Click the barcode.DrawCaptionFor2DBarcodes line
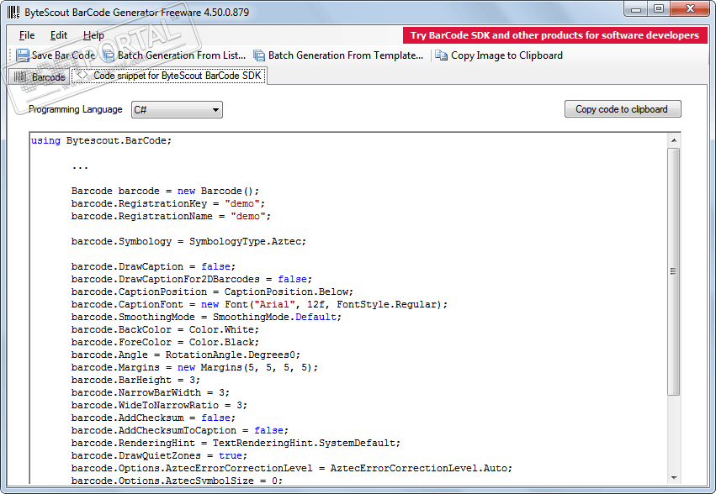716x494 pixels. [x=192, y=279]
